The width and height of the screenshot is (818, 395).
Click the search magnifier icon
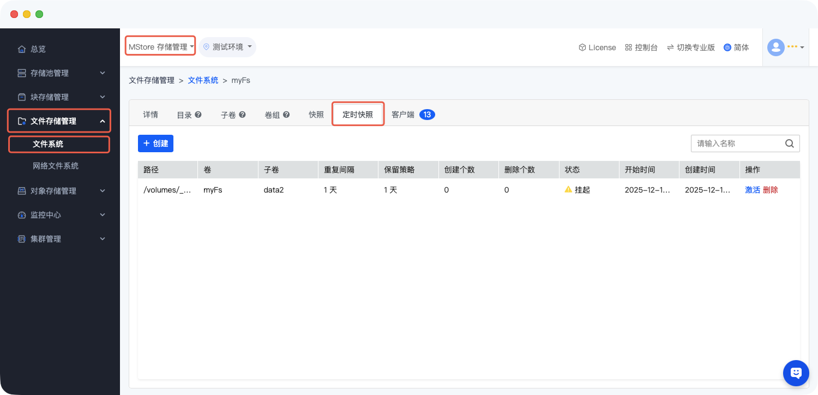[789, 143]
